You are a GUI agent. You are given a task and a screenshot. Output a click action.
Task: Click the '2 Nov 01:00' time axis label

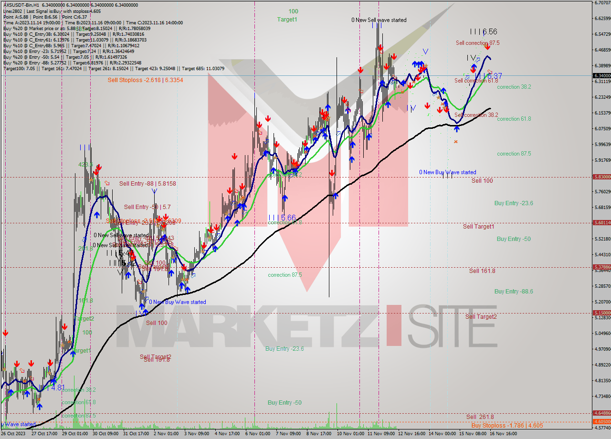click(x=166, y=434)
